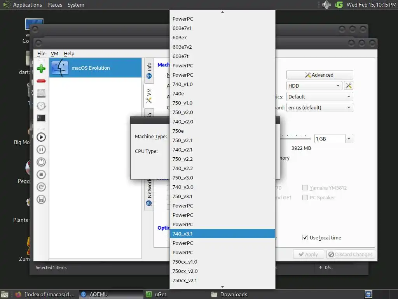This screenshot has width=398, height=299.
Task: Open the en-us (default) keyboard dropdown
Action: [320, 107]
